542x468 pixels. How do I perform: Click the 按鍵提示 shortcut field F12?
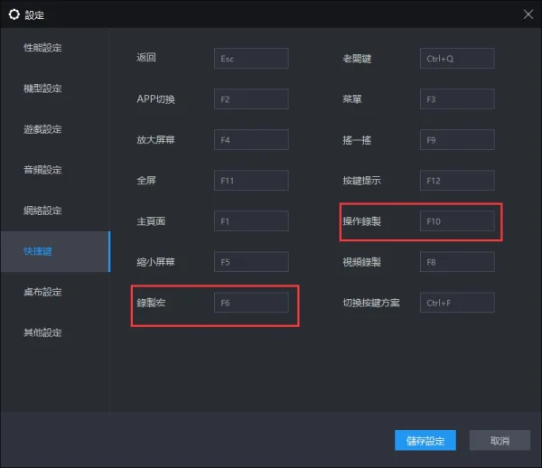point(457,181)
